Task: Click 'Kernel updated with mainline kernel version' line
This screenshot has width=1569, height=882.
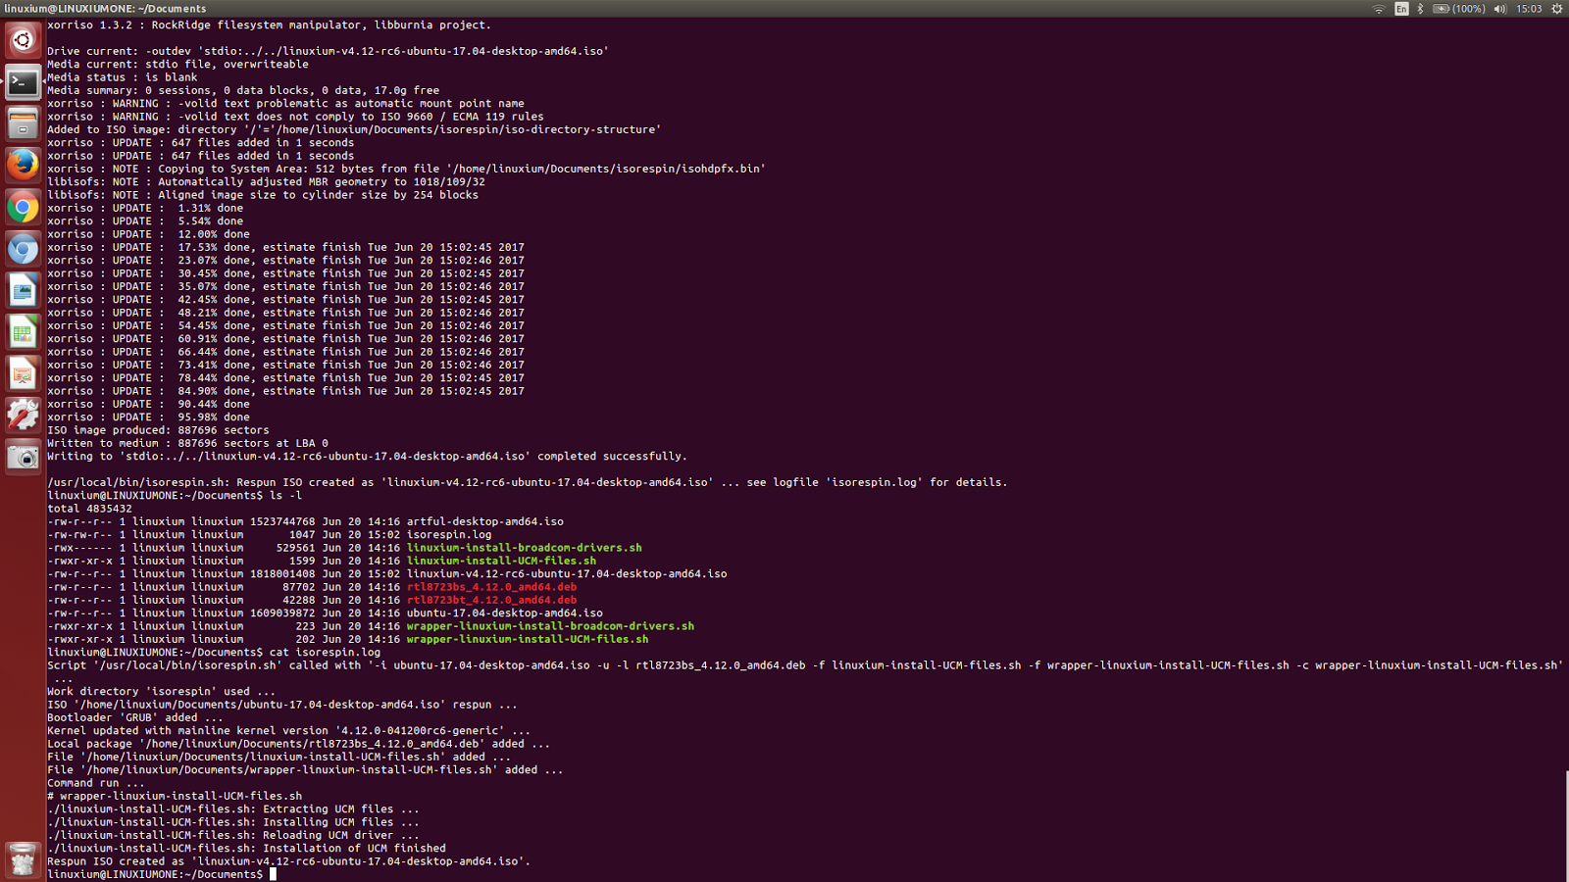Action: [x=289, y=731]
